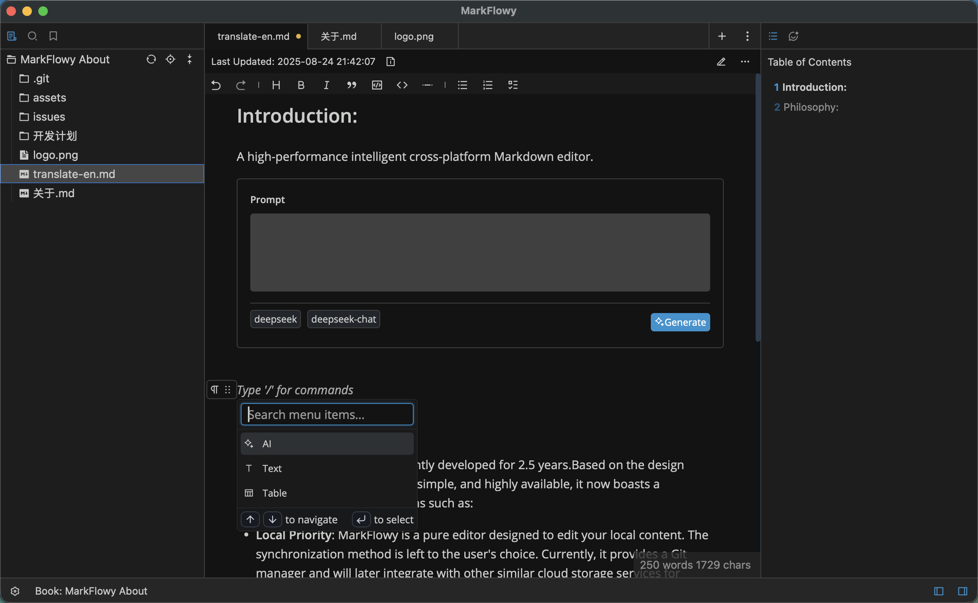Image resolution: width=978 pixels, height=603 pixels.
Task: Toggle the right sidebar panel visibility
Action: (x=962, y=591)
